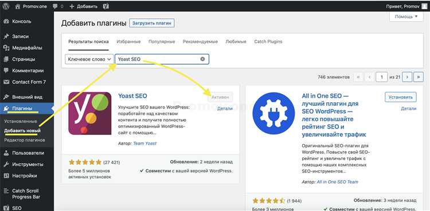Click the Активен button on Yoast SEO
430x211 pixels.
pyautogui.click(x=220, y=97)
